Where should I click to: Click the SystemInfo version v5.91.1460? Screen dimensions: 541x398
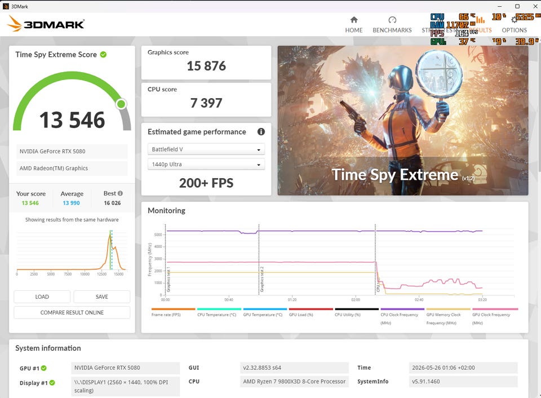pos(463,382)
